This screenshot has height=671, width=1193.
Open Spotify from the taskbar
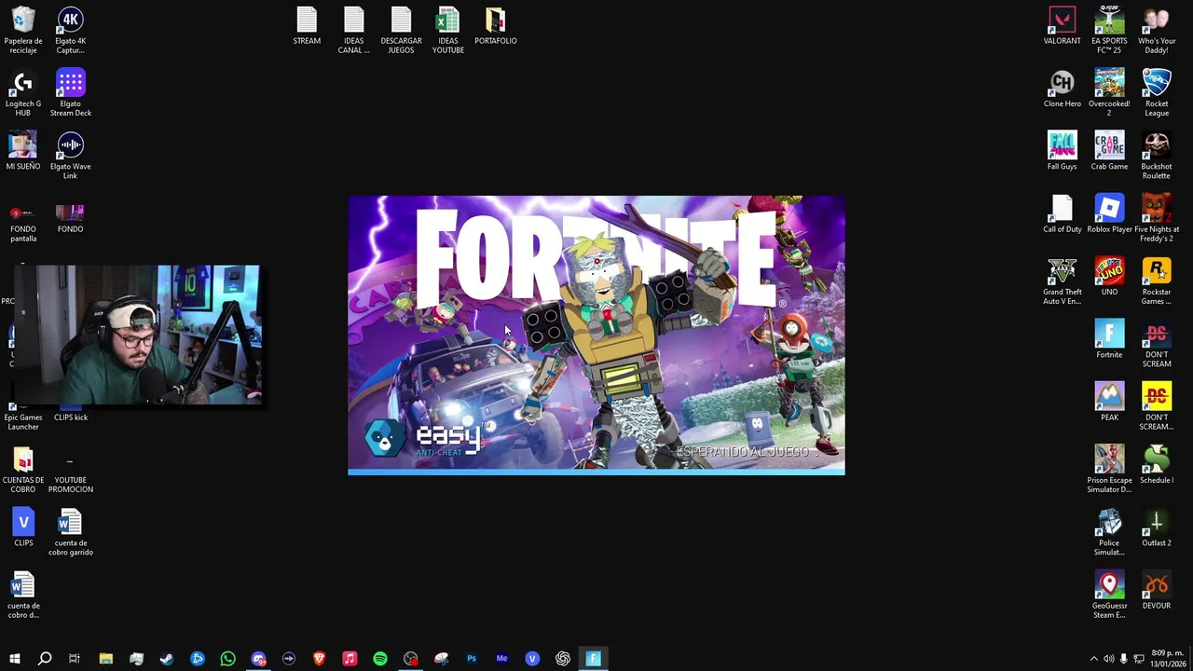click(x=380, y=659)
